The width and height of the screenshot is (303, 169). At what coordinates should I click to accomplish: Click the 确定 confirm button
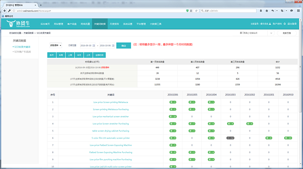click(123, 45)
